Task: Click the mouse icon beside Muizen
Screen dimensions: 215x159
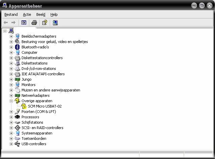Action: coord(17,90)
